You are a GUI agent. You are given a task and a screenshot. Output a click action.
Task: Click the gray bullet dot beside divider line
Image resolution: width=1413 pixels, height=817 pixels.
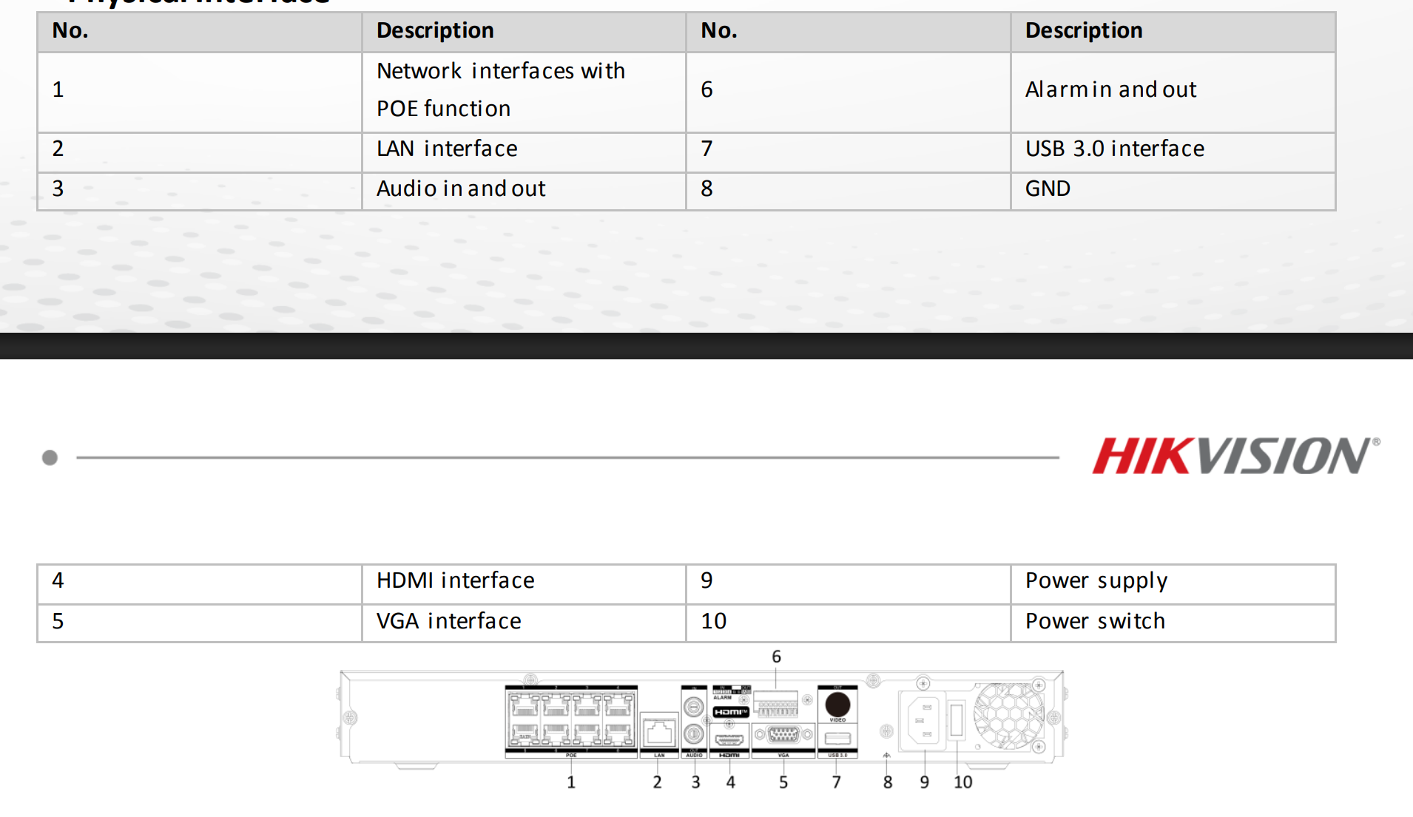pos(50,458)
